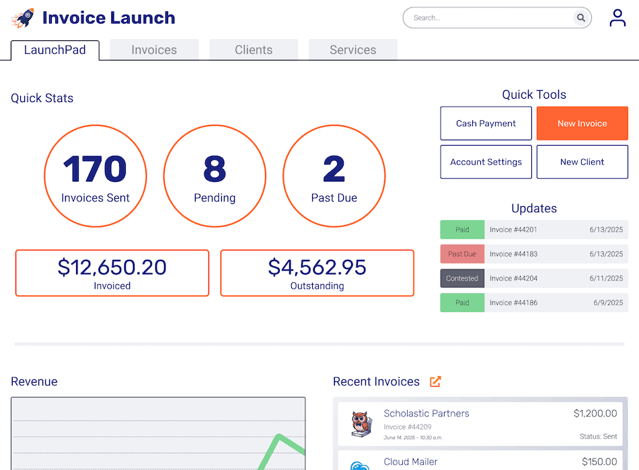Click the June 14, 2025 timestamp
Image resolution: width=639 pixels, height=470 pixels.
pyautogui.click(x=413, y=438)
